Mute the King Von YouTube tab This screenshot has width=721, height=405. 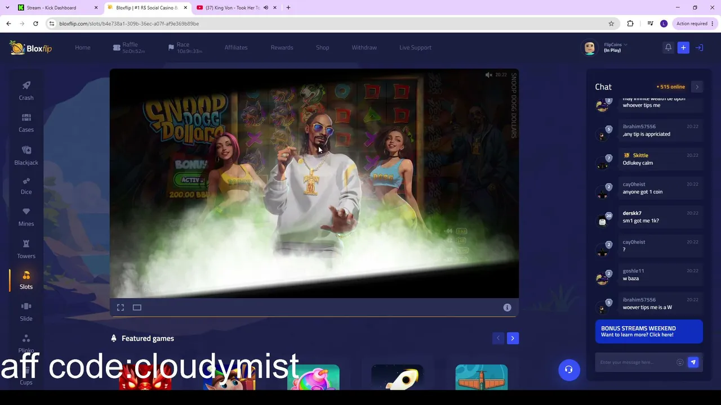point(266,8)
